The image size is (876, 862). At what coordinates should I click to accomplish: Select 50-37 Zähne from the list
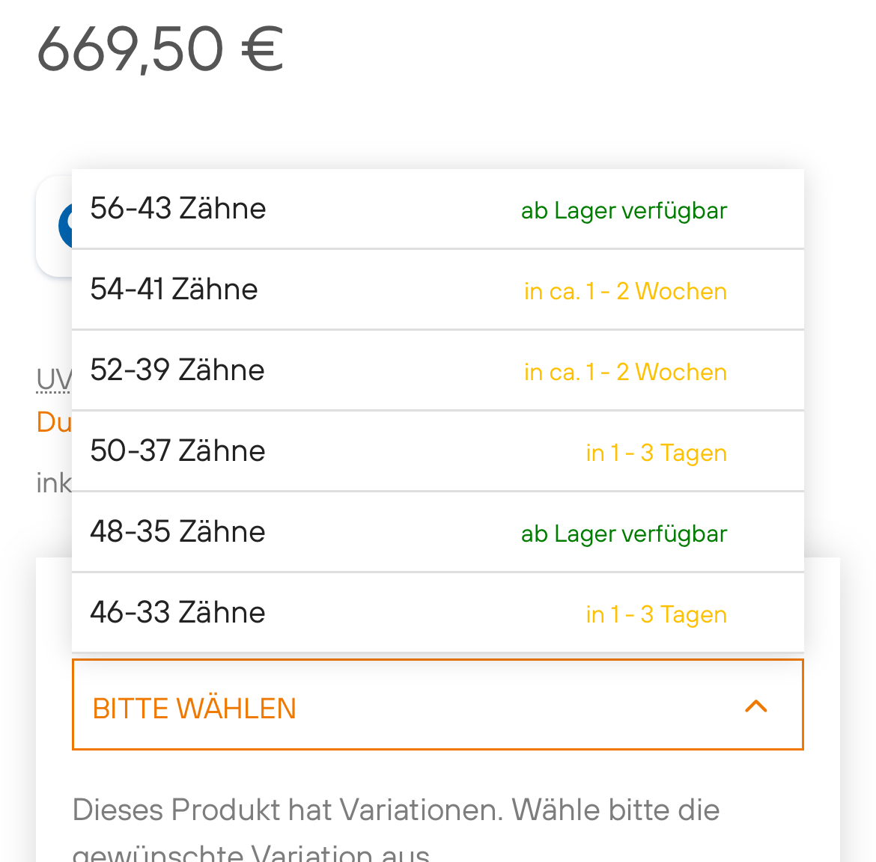click(177, 451)
